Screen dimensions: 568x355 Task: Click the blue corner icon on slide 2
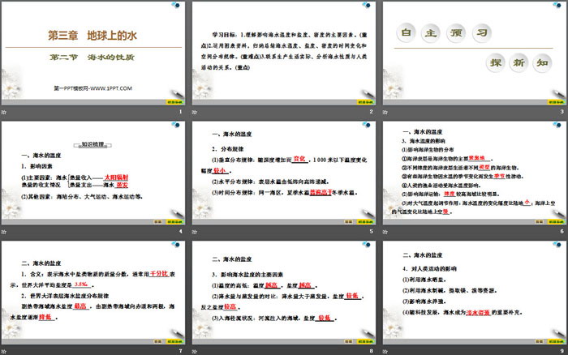[367, 5]
